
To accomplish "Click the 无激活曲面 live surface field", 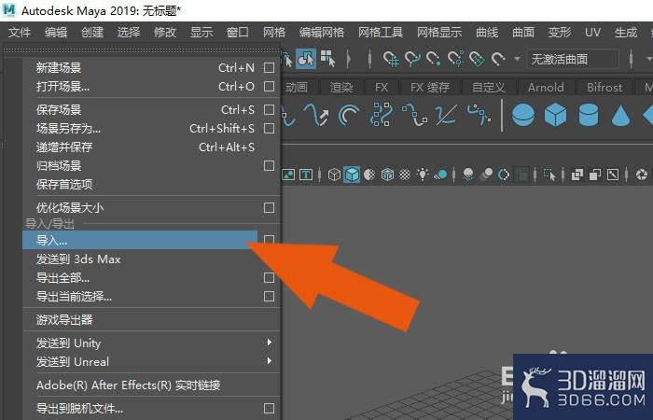I will pyautogui.click(x=573, y=59).
